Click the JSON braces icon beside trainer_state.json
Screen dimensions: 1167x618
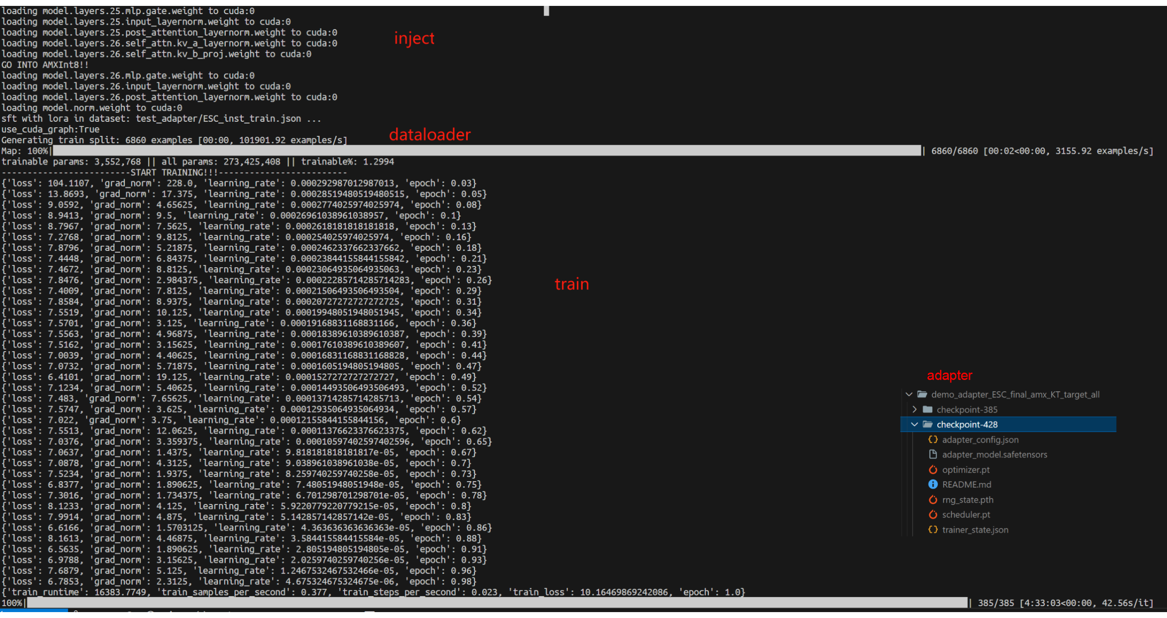click(933, 529)
